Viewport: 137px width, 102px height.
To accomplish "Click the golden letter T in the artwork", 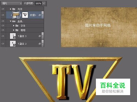I will [x=61, y=82].
